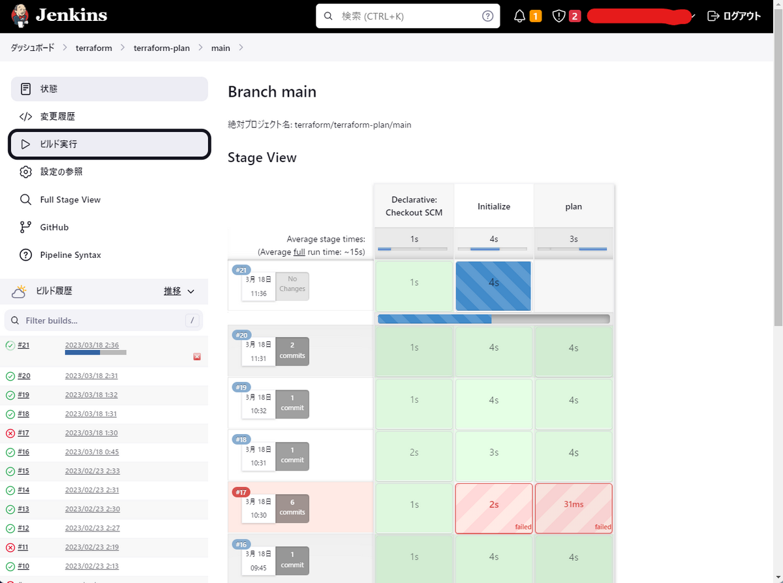Click main breadcrumb item

click(221, 48)
